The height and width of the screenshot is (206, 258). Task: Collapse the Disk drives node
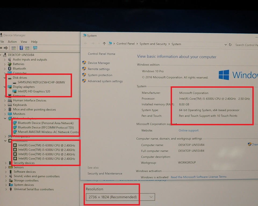click(x=5, y=78)
